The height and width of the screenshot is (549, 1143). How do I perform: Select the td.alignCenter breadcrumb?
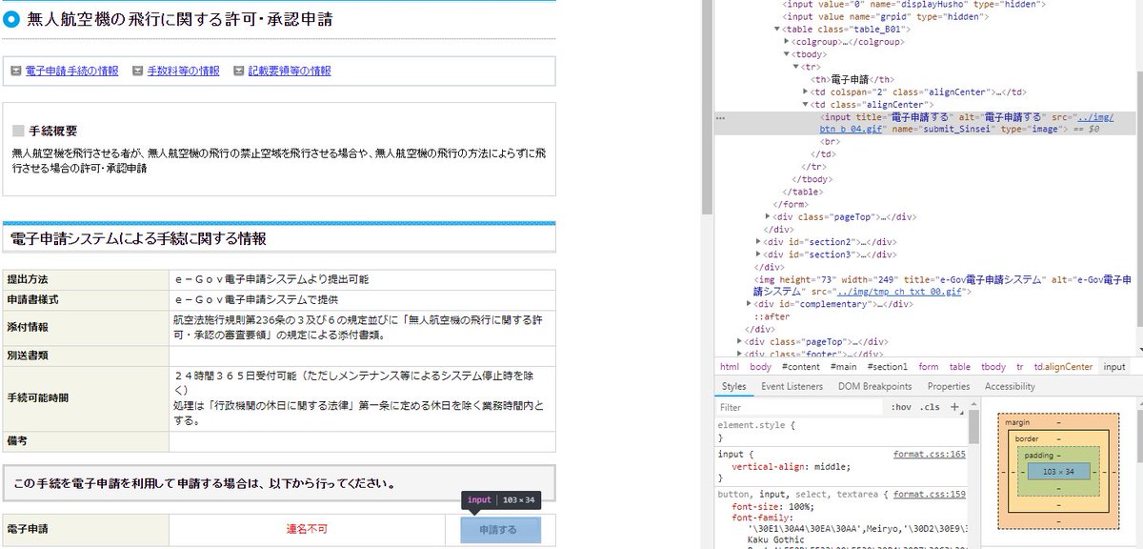coord(1064,367)
